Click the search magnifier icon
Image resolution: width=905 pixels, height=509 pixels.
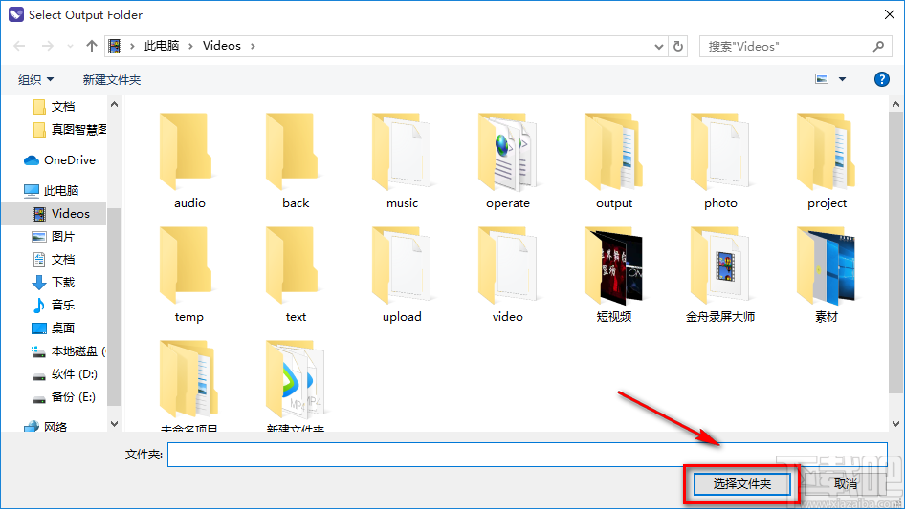(x=878, y=46)
